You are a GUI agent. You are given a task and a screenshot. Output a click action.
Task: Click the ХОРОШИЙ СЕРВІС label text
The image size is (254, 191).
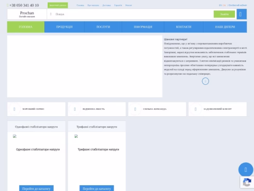(33, 109)
